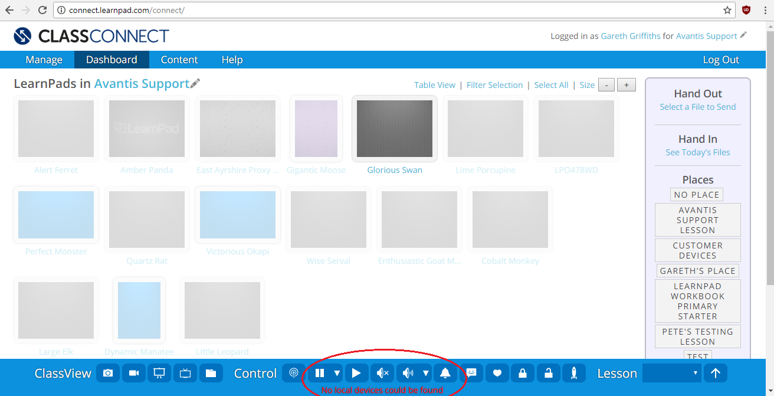Start the ClassView video camera view
This screenshot has height=396, width=774.
[134, 373]
